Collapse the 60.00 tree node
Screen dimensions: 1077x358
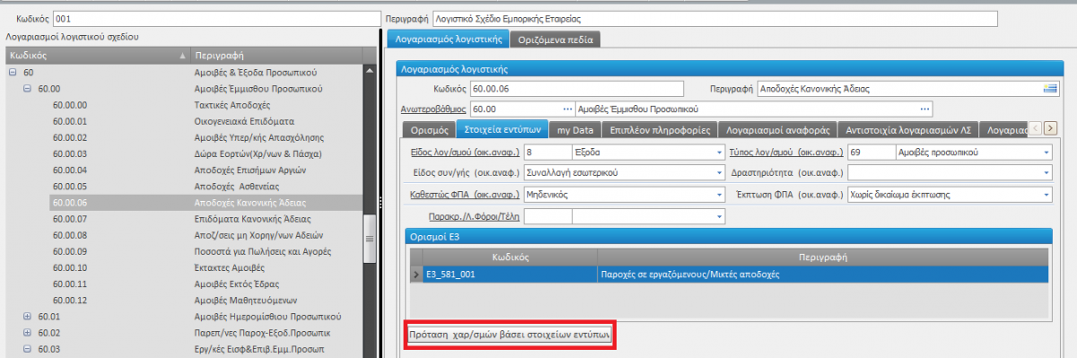coord(27,89)
